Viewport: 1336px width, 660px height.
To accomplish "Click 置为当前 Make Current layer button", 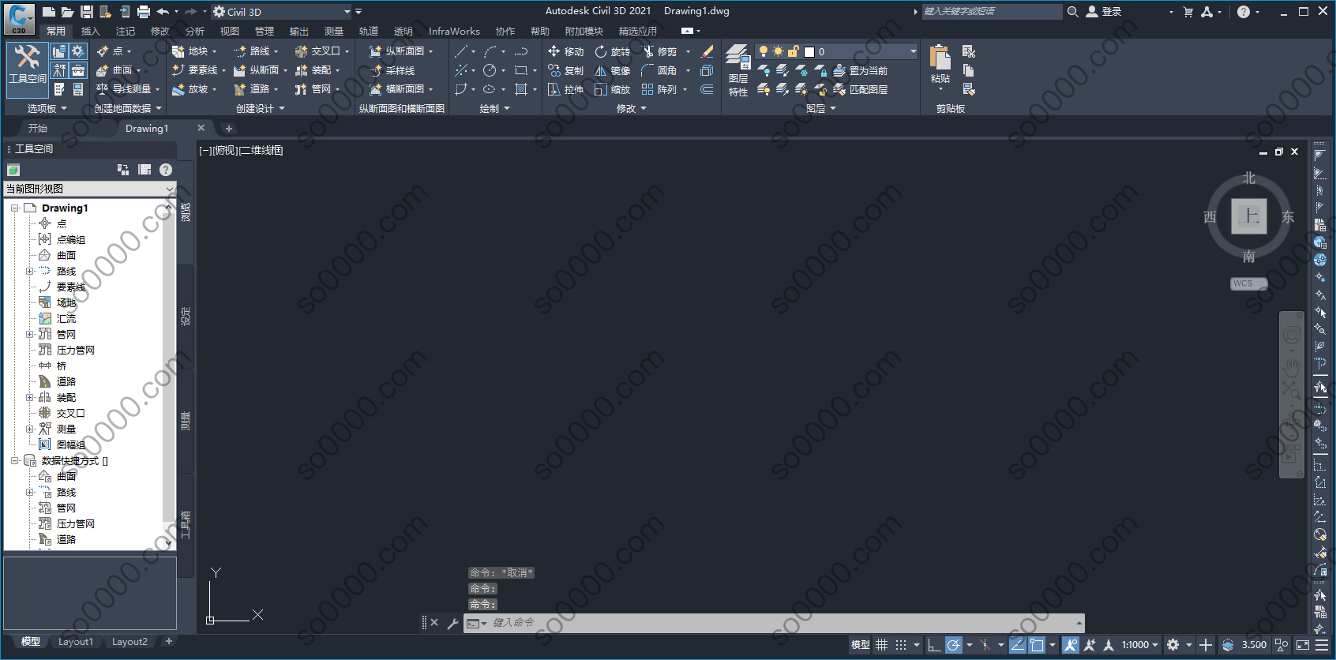I will [861, 70].
